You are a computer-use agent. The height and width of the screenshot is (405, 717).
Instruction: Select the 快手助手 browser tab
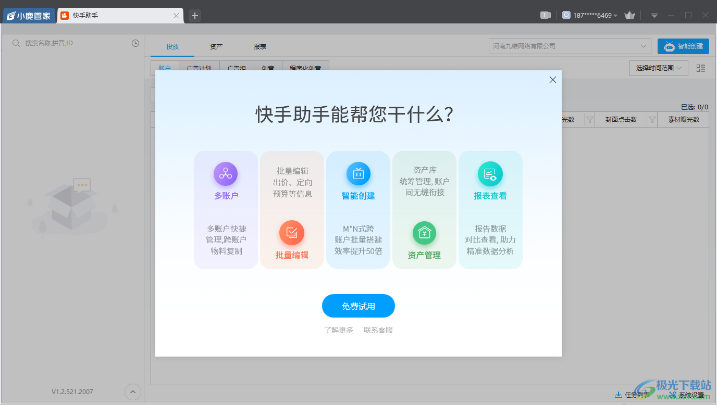pyautogui.click(x=120, y=16)
